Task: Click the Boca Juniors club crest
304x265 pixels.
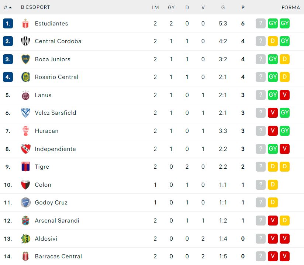Action: tap(25, 59)
